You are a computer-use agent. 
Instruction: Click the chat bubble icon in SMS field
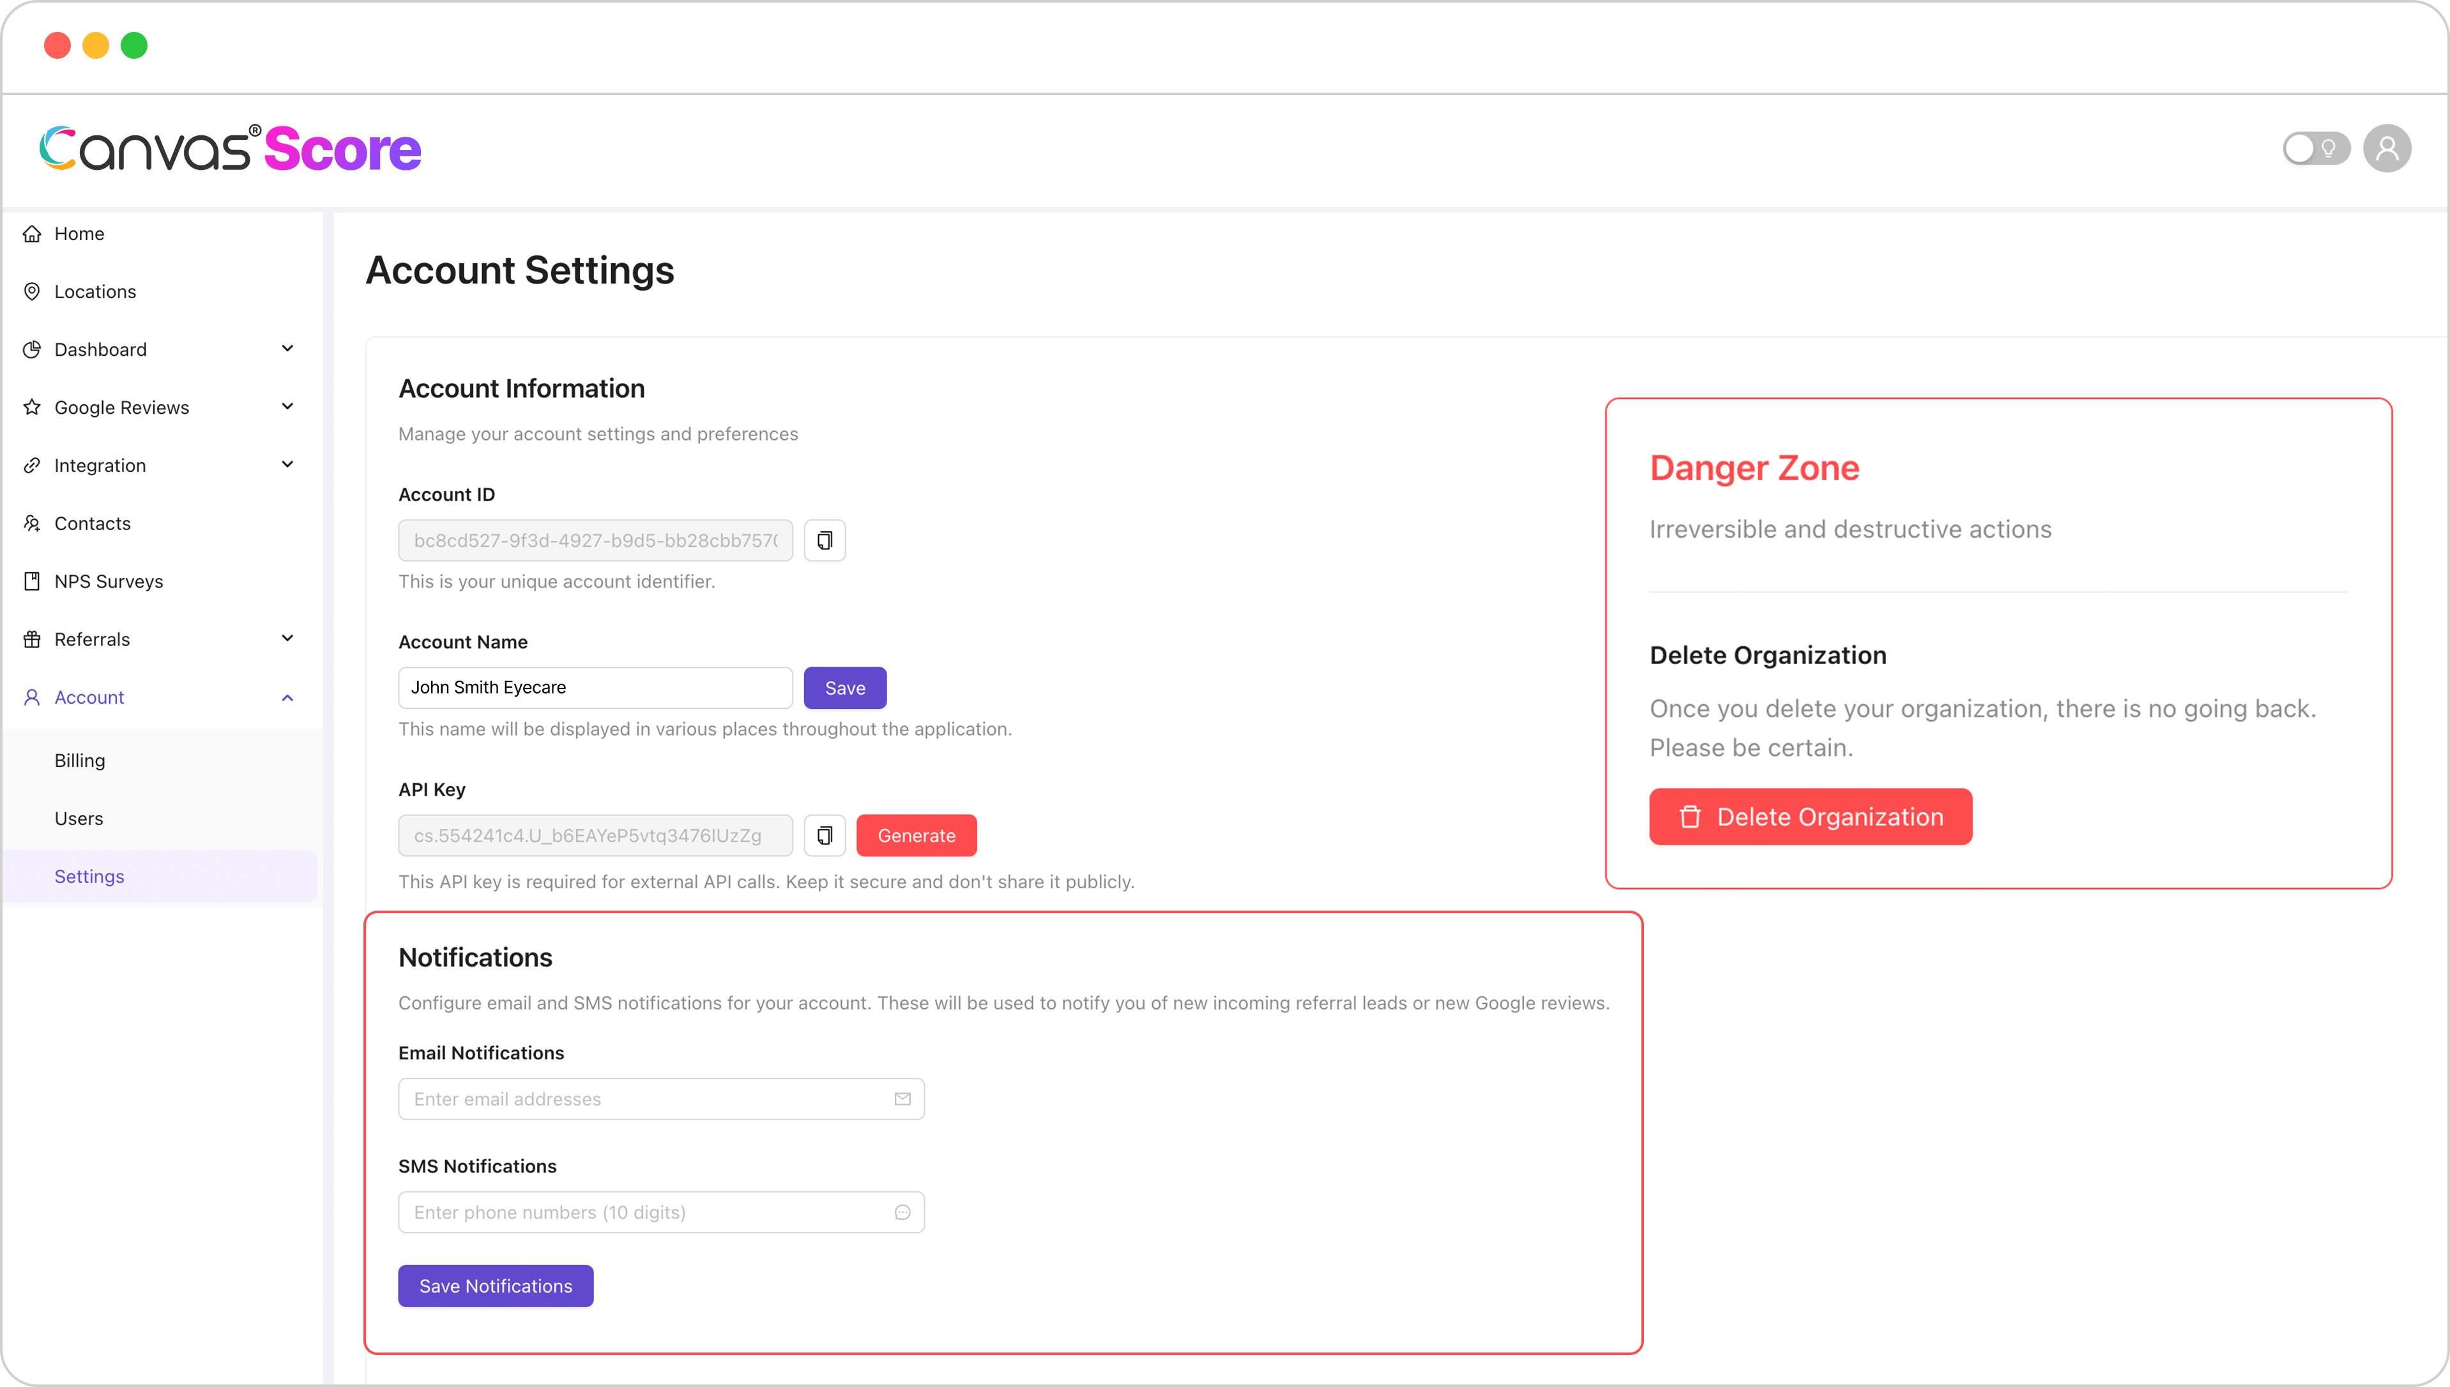click(902, 1212)
